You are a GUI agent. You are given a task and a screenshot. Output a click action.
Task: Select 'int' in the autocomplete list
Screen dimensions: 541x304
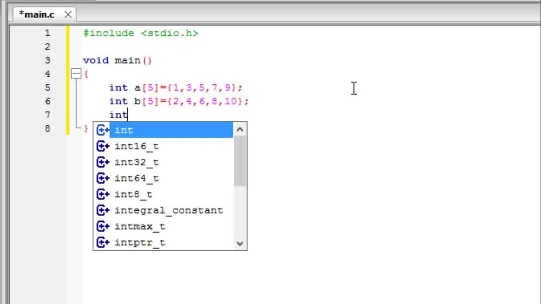coord(171,130)
